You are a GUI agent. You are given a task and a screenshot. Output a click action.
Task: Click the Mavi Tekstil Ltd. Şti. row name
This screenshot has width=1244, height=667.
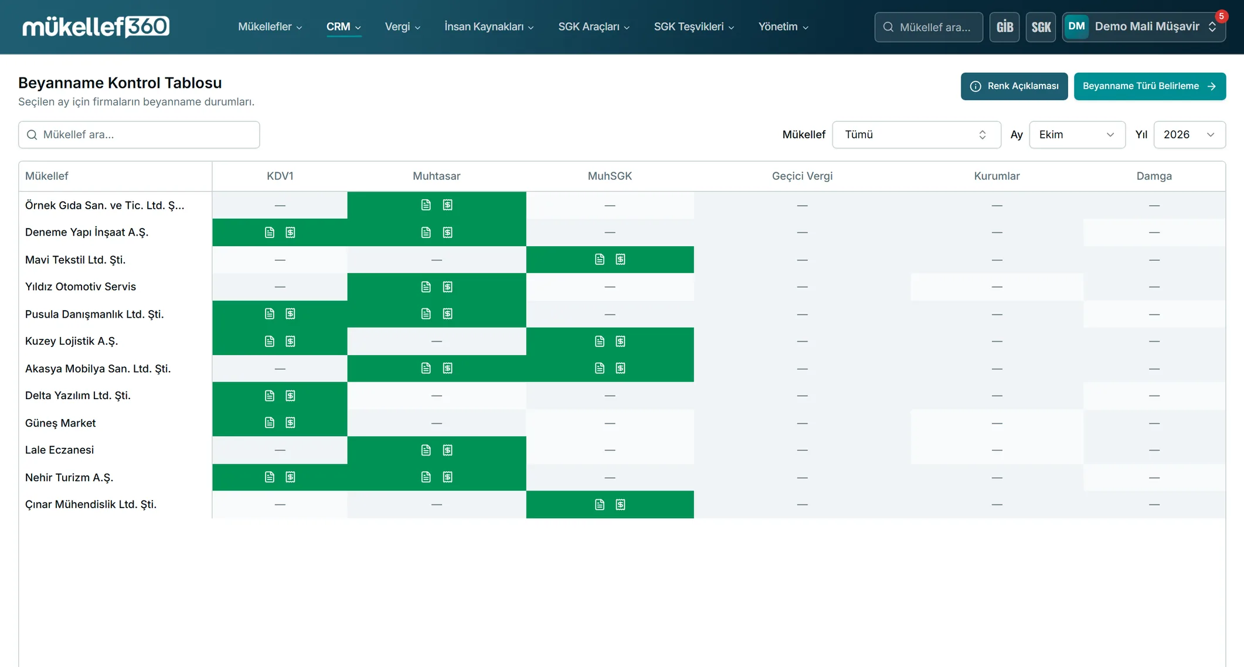coord(75,260)
